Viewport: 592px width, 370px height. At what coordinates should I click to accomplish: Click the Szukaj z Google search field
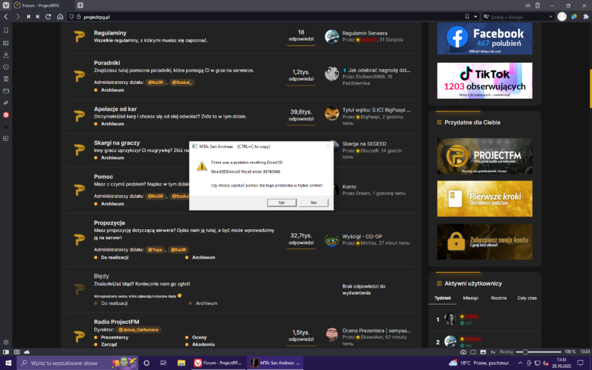[518, 17]
